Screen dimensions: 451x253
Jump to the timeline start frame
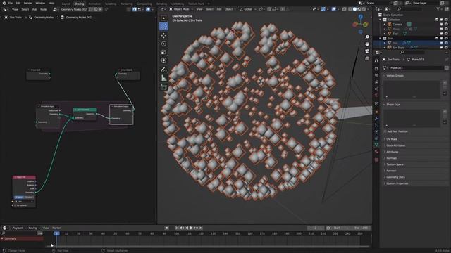click(x=177, y=228)
